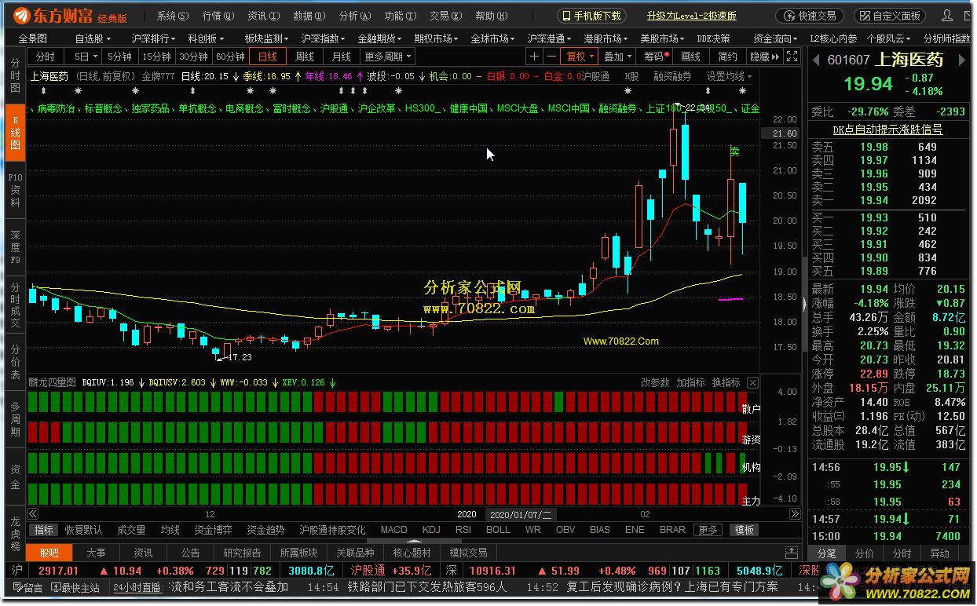The height and width of the screenshot is (606, 977).
Task: Toggle 隐藏 hide panel button
Action: 764,56
